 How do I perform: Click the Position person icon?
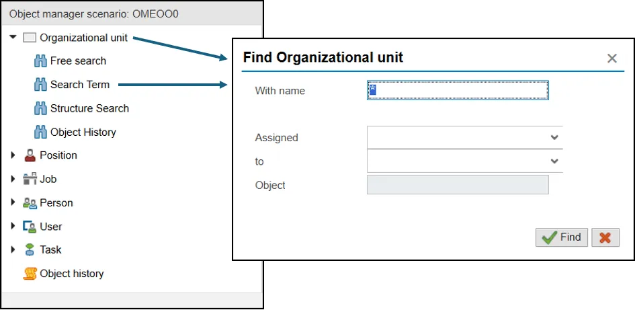click(30, 155)
